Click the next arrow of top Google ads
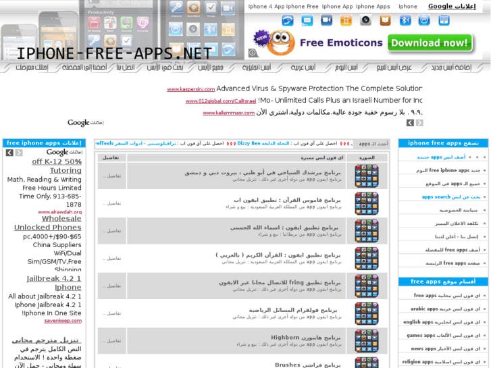The height and width of the screenshot is (368, 491). point(419,123)
